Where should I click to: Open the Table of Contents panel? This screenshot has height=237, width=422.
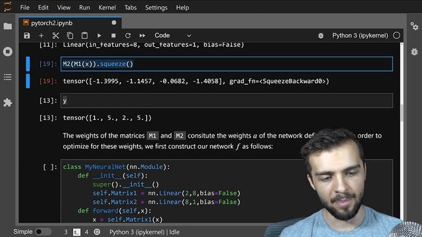[x=7, y=77]
